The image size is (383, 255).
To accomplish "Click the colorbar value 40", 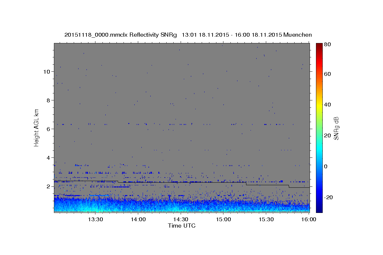I will [328, 105].
